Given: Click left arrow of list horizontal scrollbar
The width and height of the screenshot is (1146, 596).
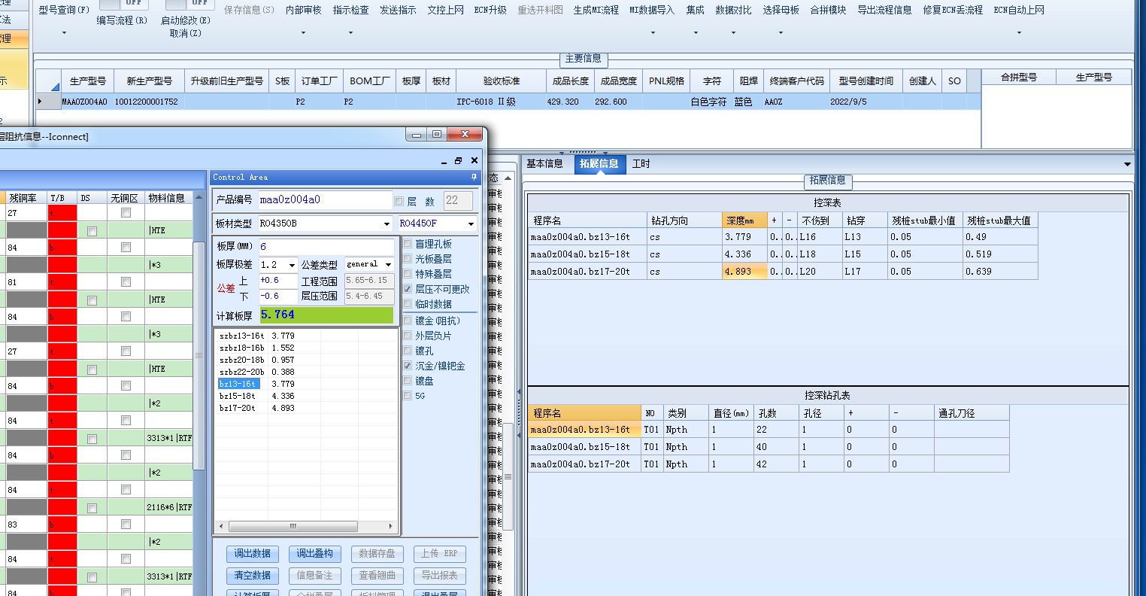Looking at the screenshot, I should (x=220, y=526).
